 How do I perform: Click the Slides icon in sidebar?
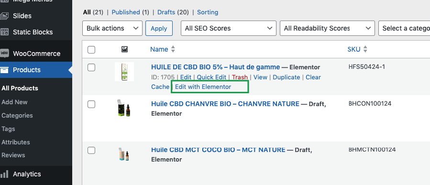4,16
